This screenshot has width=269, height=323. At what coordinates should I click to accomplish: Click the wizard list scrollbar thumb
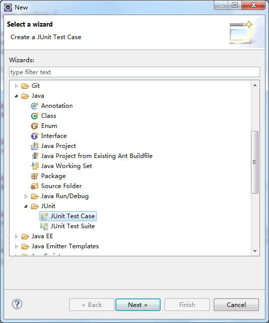pos(255,162)
